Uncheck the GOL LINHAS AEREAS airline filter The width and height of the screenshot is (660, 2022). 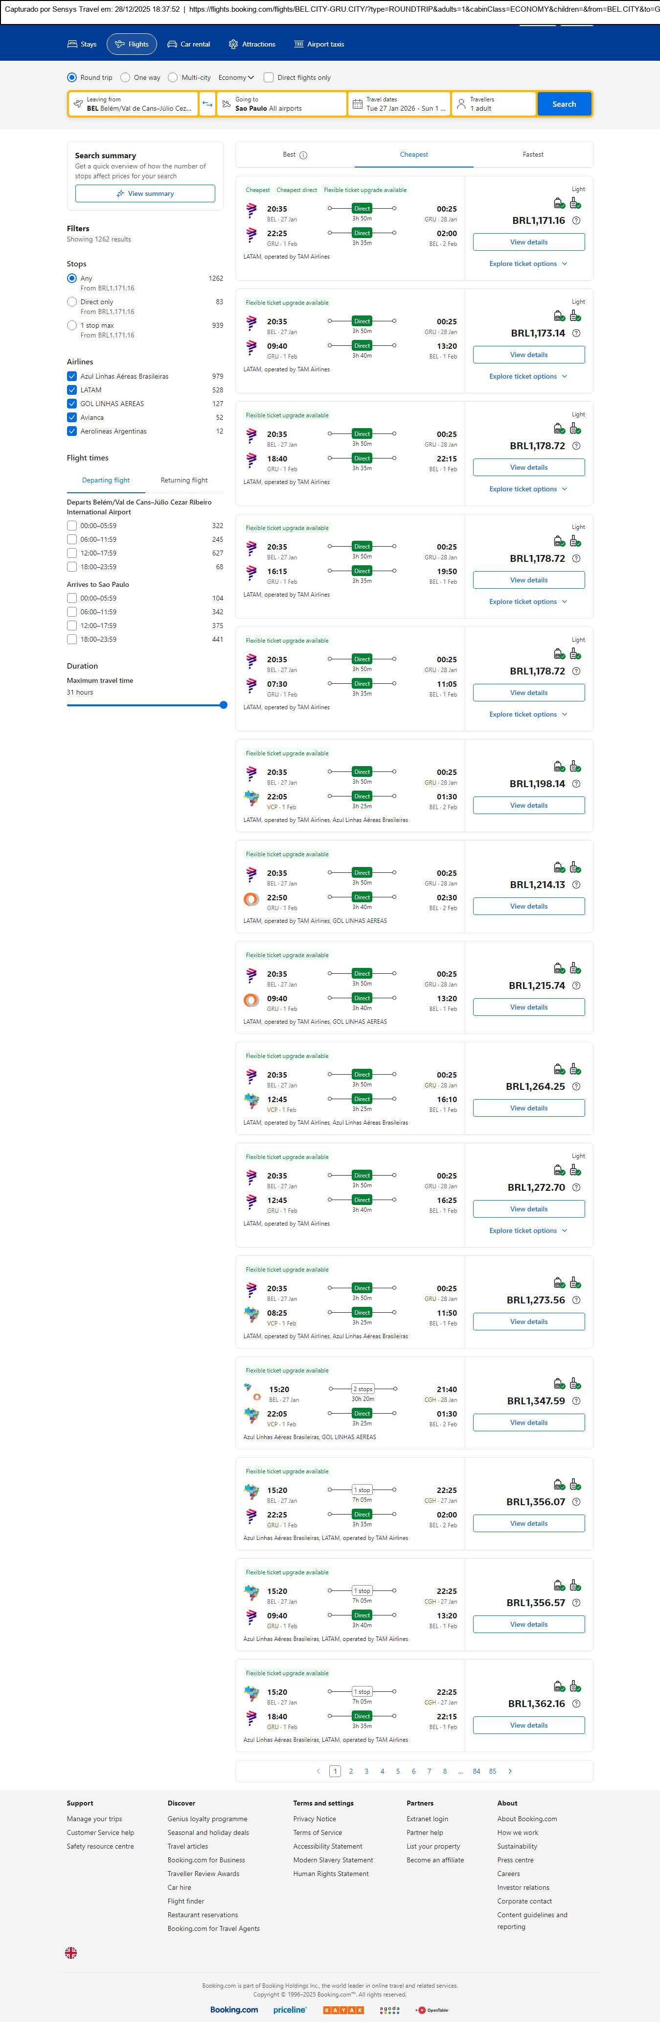click(72, 404)
